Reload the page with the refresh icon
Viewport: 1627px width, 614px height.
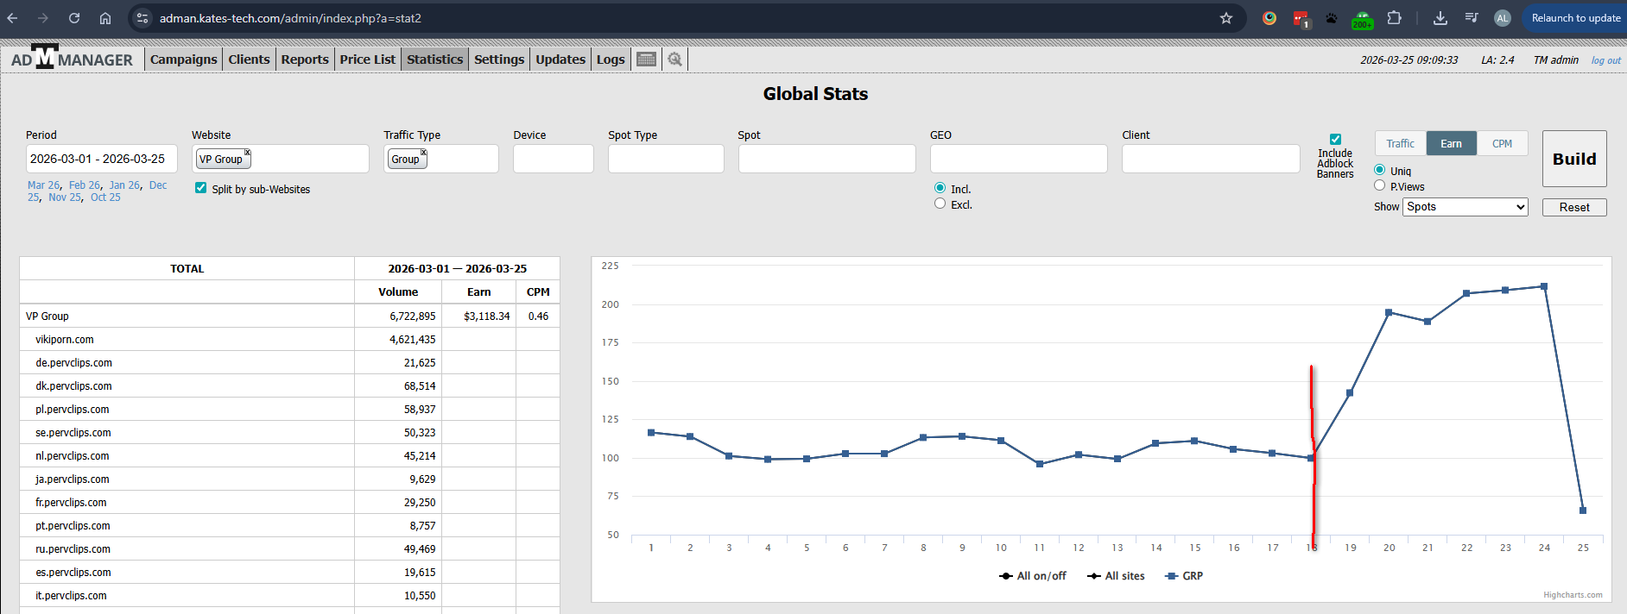74,18
